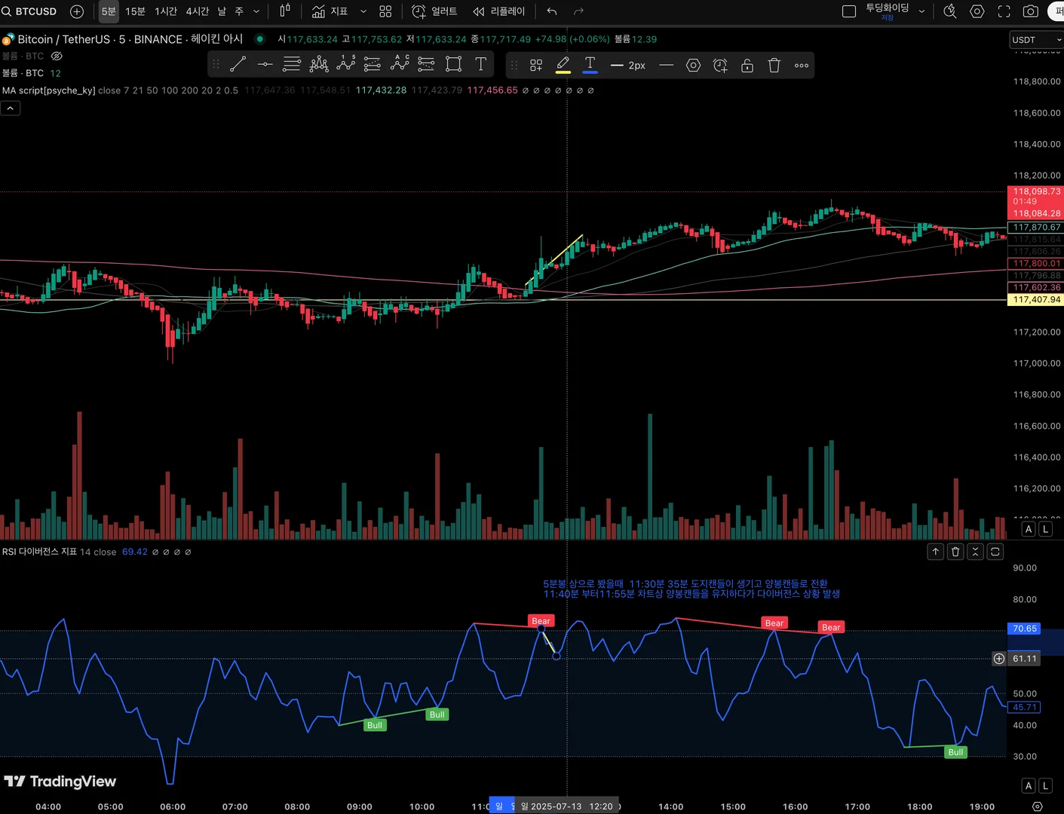Start 리플레이 bar replay mode
The width and height of the screenshot is (1064, 814).
click(x=499, y=11)
